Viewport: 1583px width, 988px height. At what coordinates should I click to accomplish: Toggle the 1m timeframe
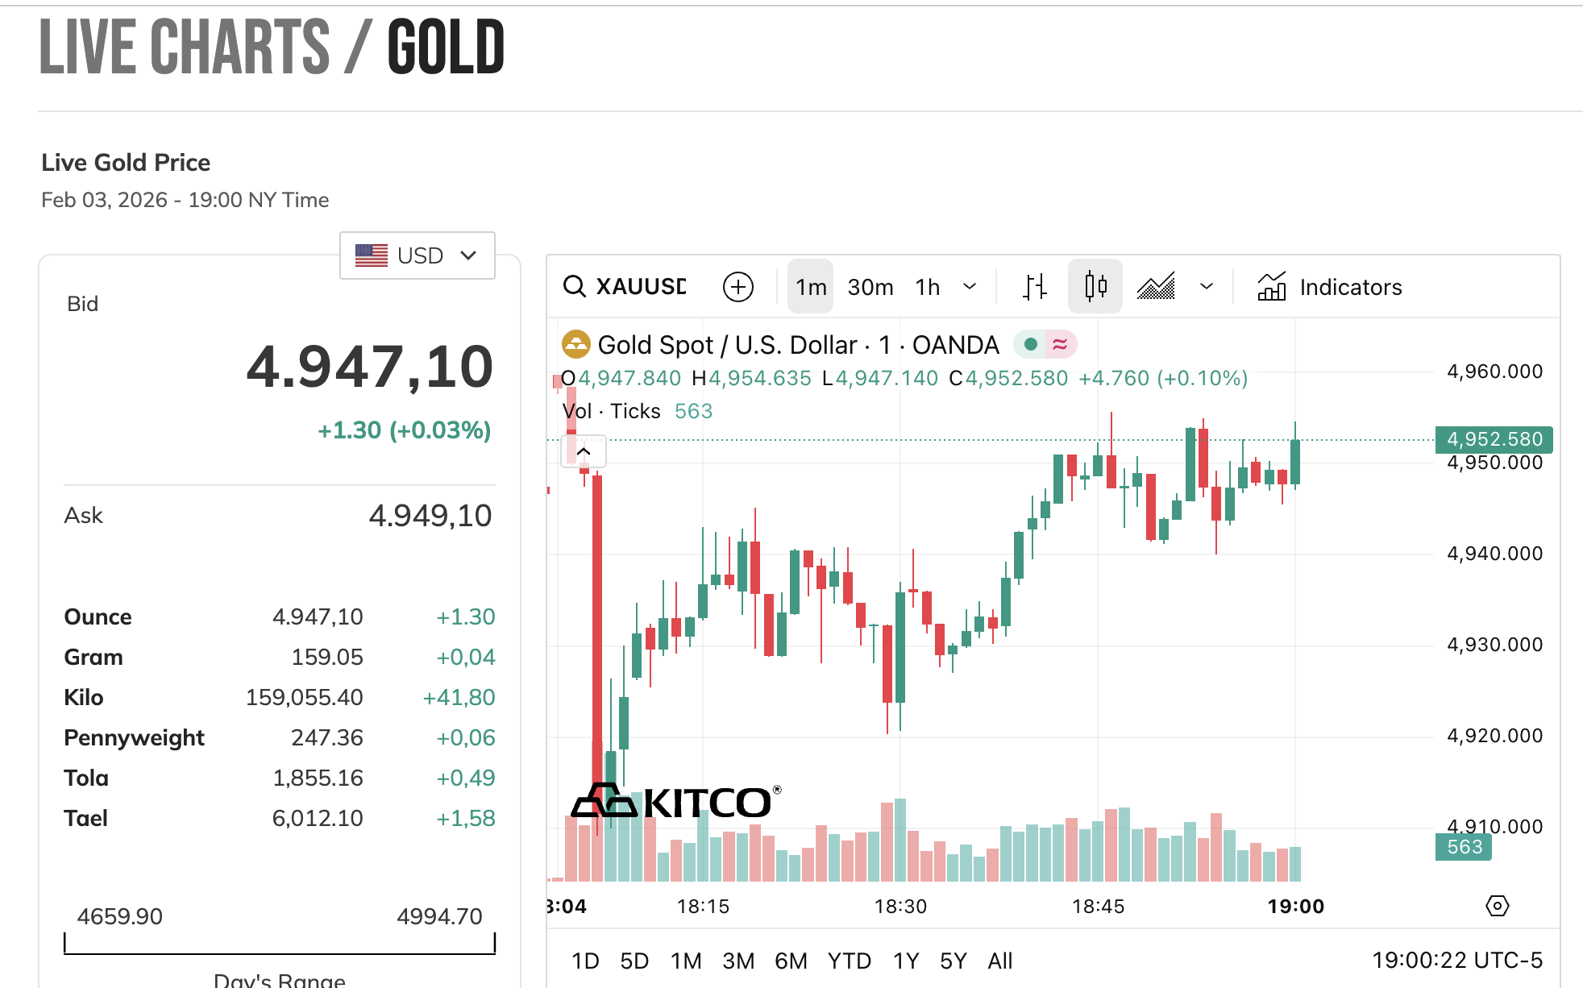[811, 287]
